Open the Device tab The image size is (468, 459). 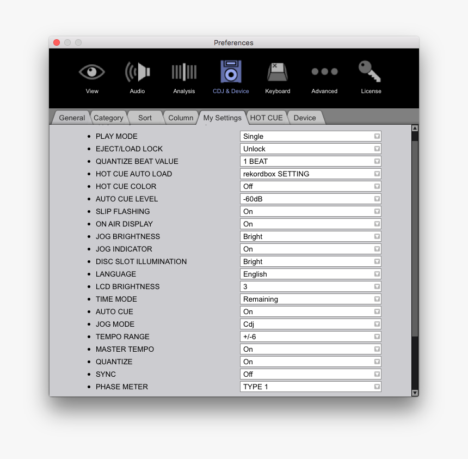click(x=305, y=118)
